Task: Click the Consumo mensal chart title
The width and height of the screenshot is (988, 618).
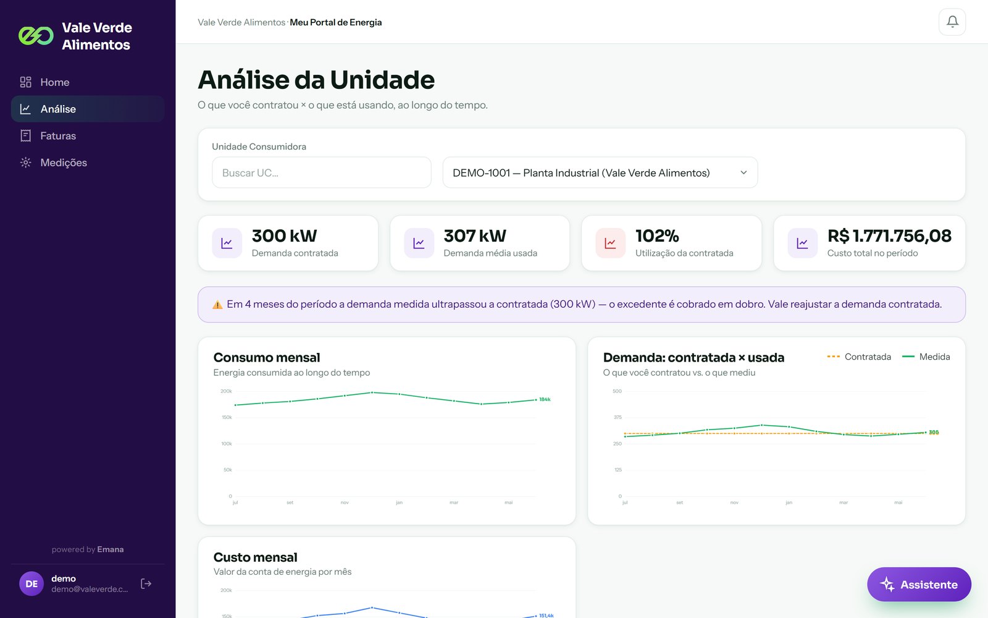Action: (267, 357)
